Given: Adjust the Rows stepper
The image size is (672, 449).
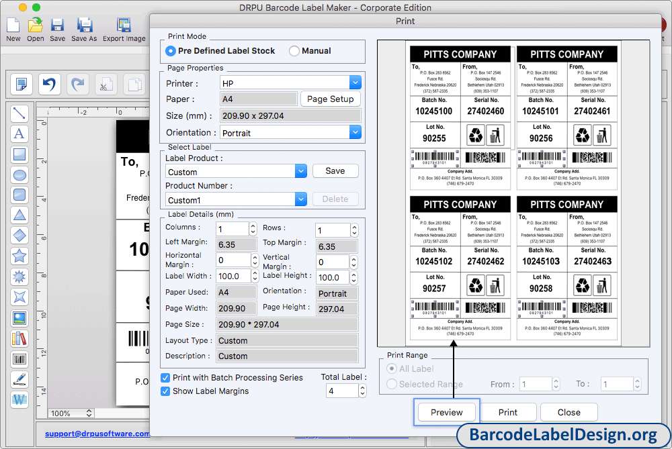Looking at the screenshot, I should (354, 230).
